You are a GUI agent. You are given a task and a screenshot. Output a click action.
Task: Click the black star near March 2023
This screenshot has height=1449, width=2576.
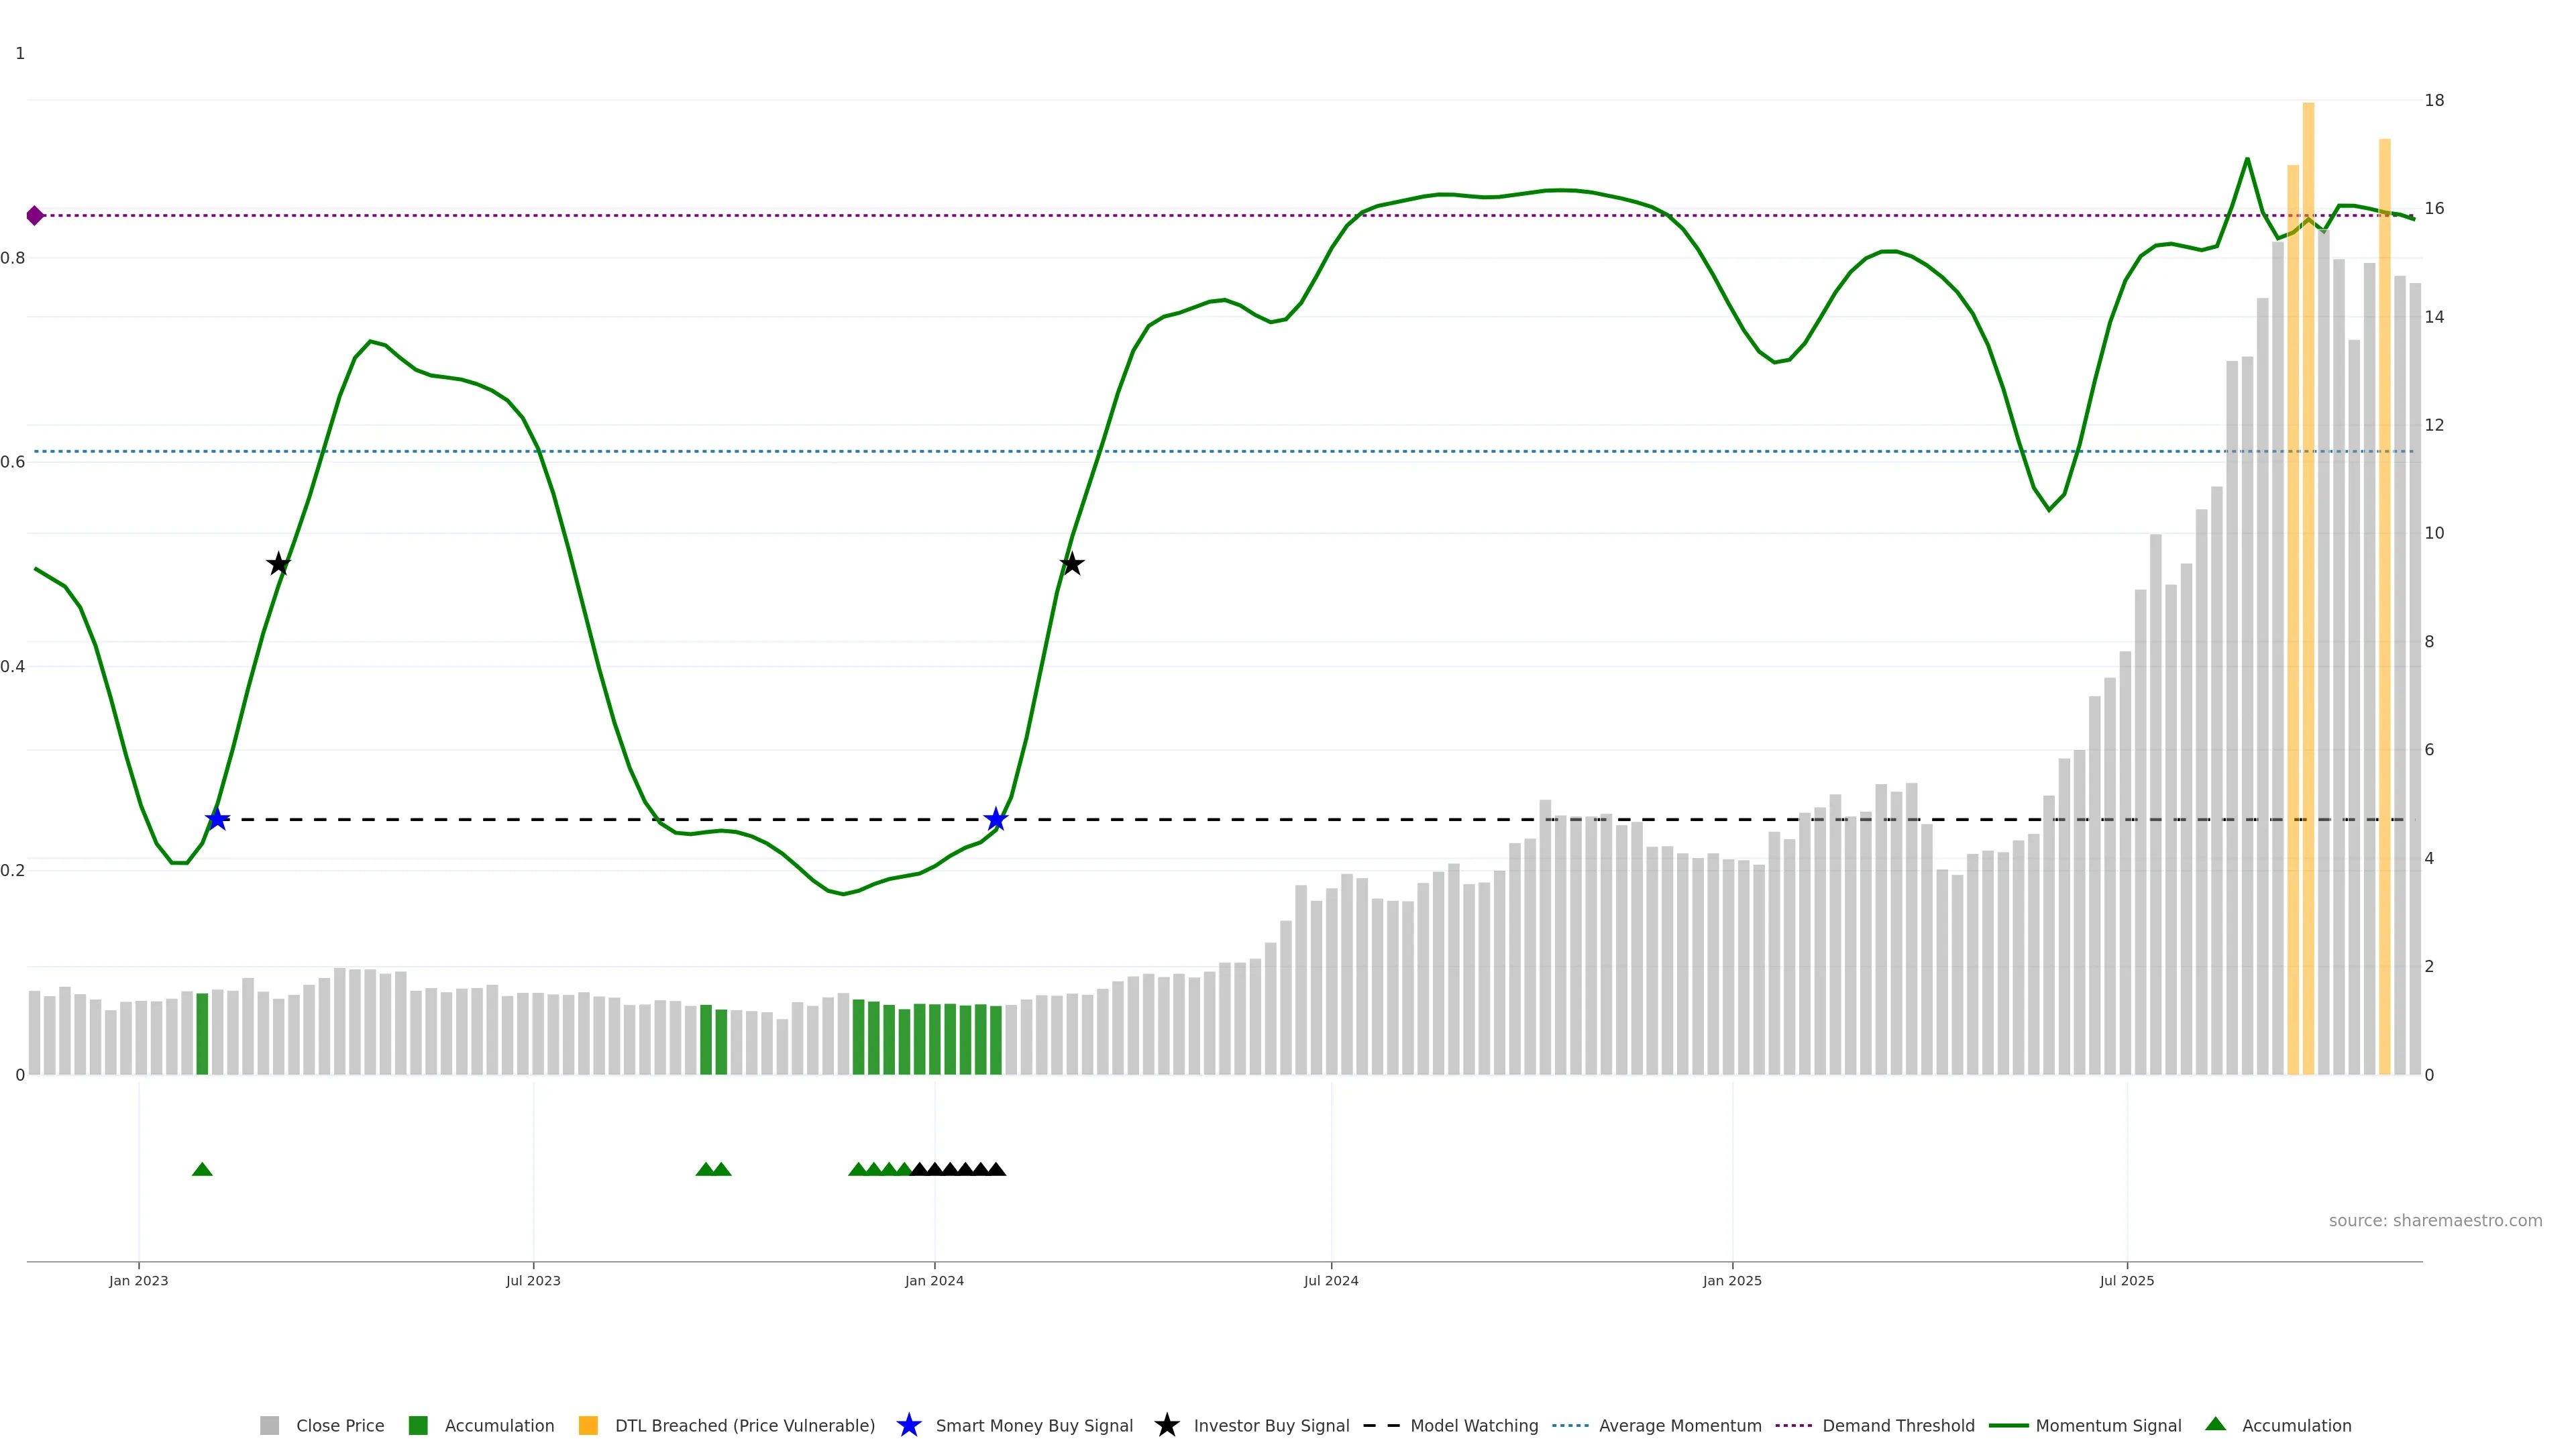(x=278, y=565)
